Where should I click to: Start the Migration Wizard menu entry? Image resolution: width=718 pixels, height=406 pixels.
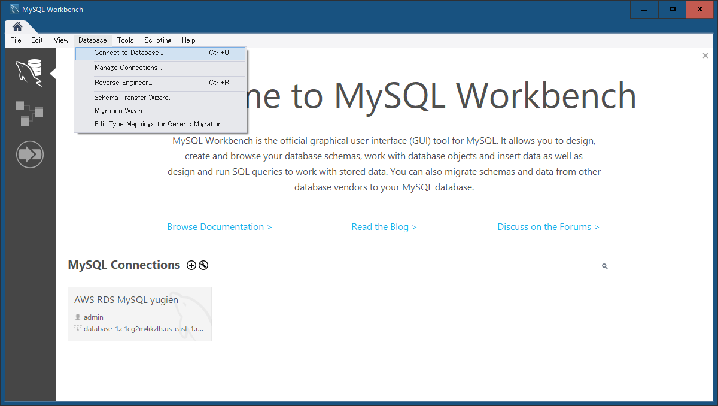pyautogui.click(x=160, y=111)
